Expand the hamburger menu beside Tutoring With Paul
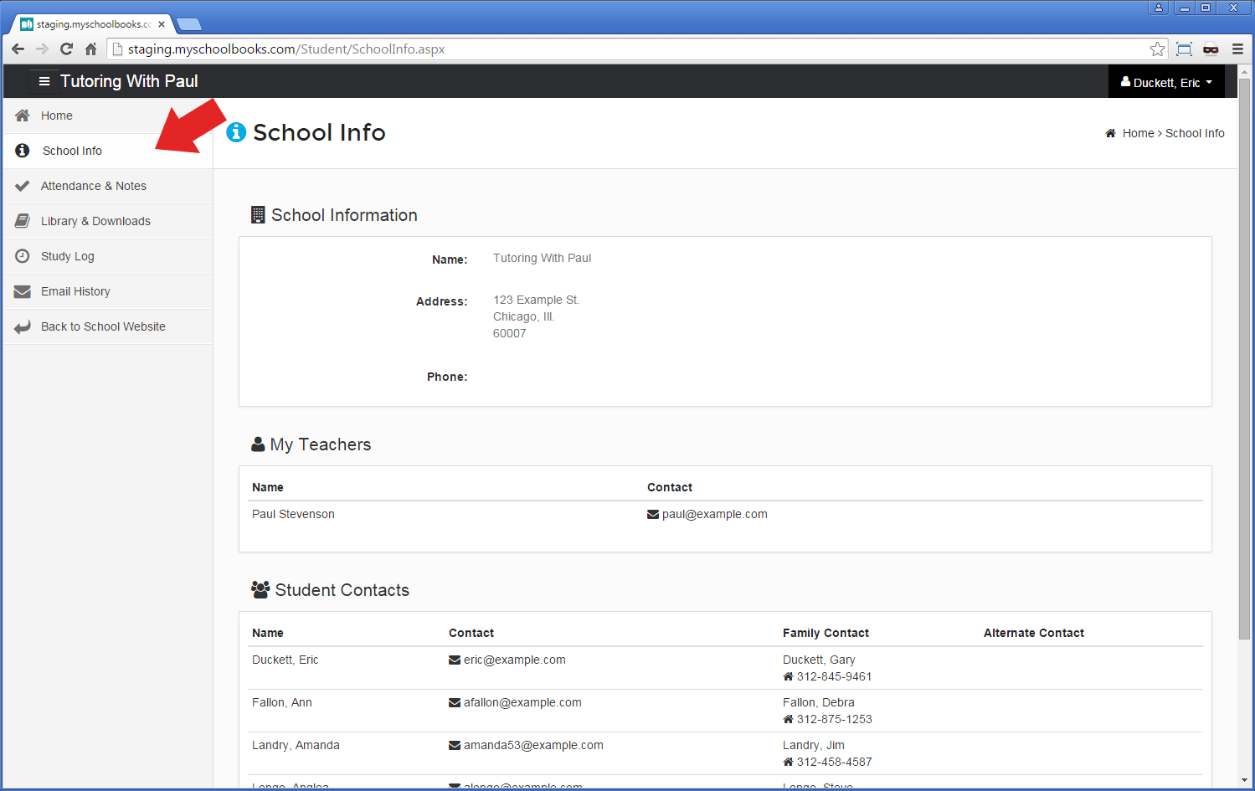Viewport: 1255px width, 791px height. (44, 81)
